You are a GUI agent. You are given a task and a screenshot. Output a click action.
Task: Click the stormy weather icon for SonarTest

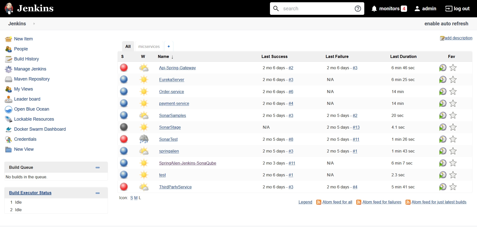(144, 139)
